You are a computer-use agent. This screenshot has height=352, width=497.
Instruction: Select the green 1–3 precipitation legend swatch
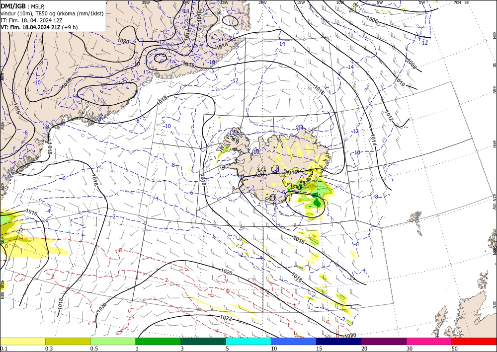(x=158, y=341)
